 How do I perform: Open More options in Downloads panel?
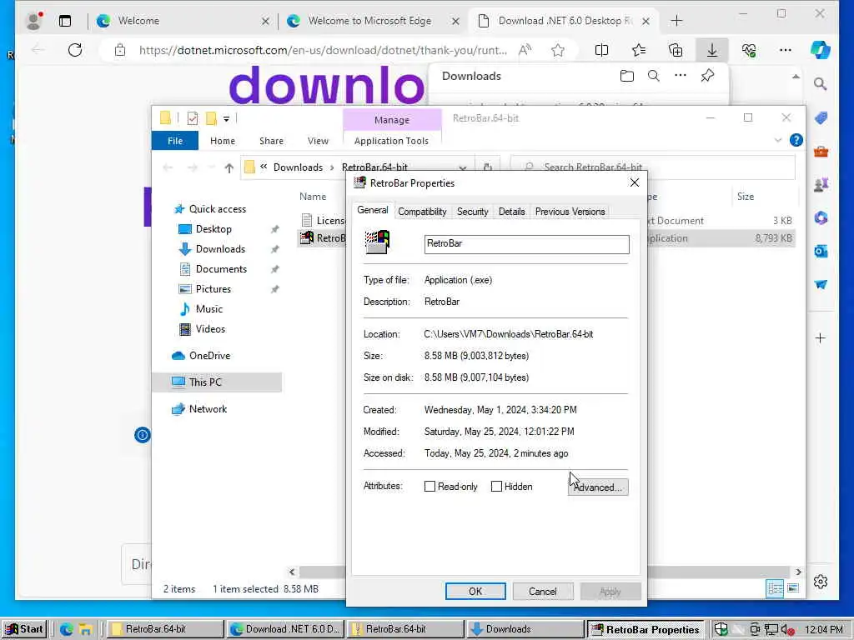click(x=681, y=76)
